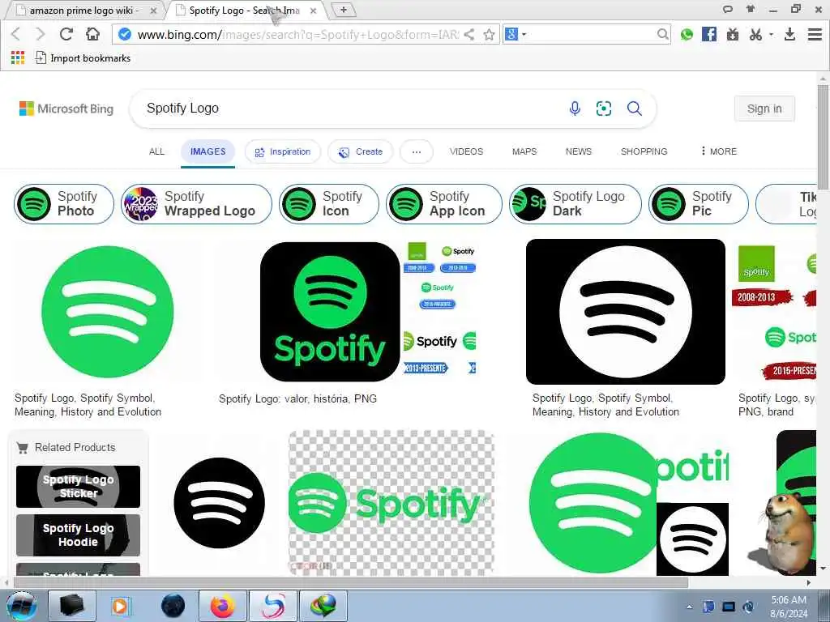Open the Facebook toolbar icon

pos(708,34)
